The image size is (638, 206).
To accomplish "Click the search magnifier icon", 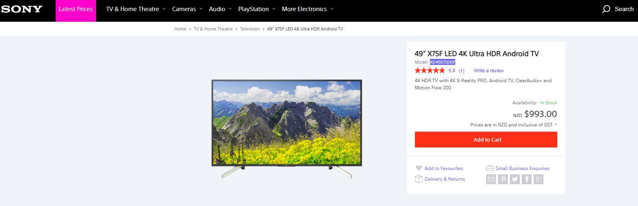I will tap(606, 9).
